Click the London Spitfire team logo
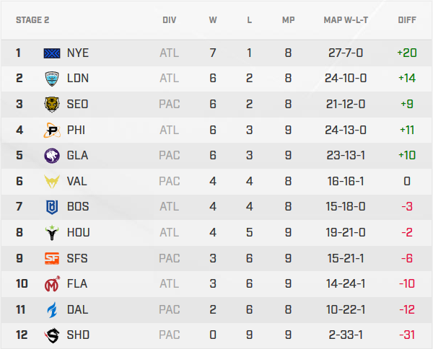 click(53, 78)
